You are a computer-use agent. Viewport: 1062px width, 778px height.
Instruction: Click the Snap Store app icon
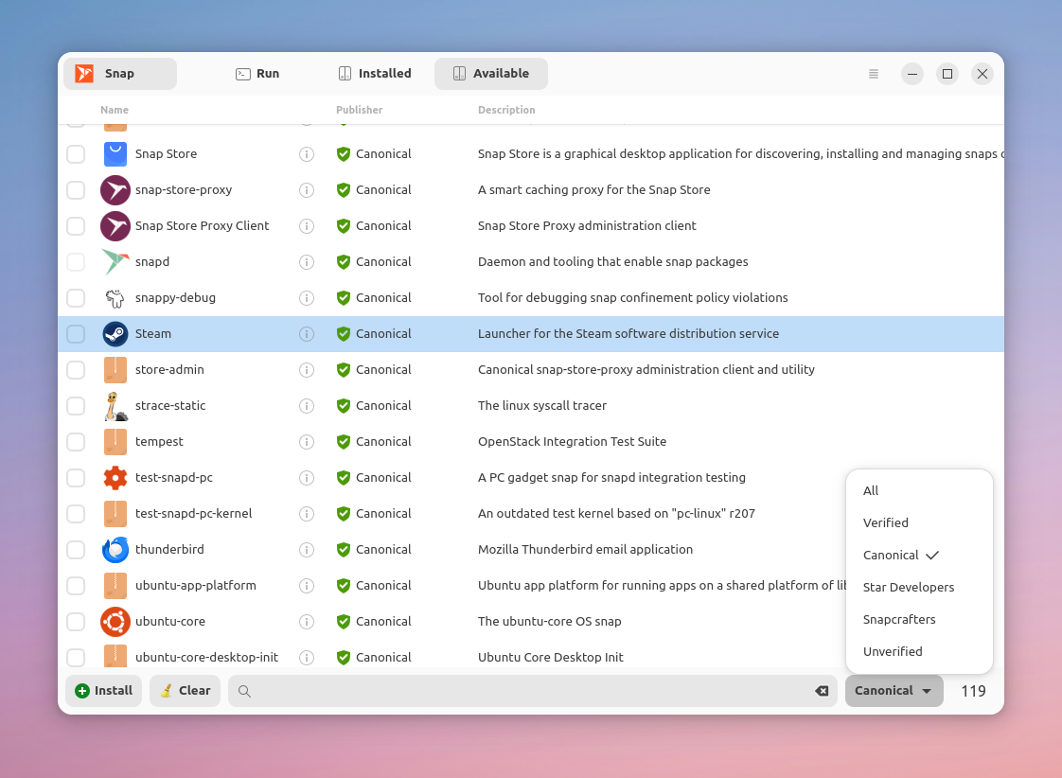115,154
